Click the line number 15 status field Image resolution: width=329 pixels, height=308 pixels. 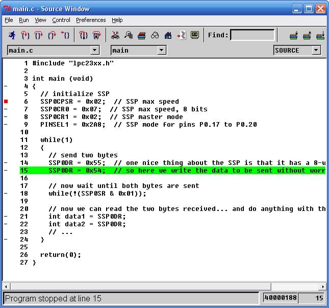(x=311, y=298)
